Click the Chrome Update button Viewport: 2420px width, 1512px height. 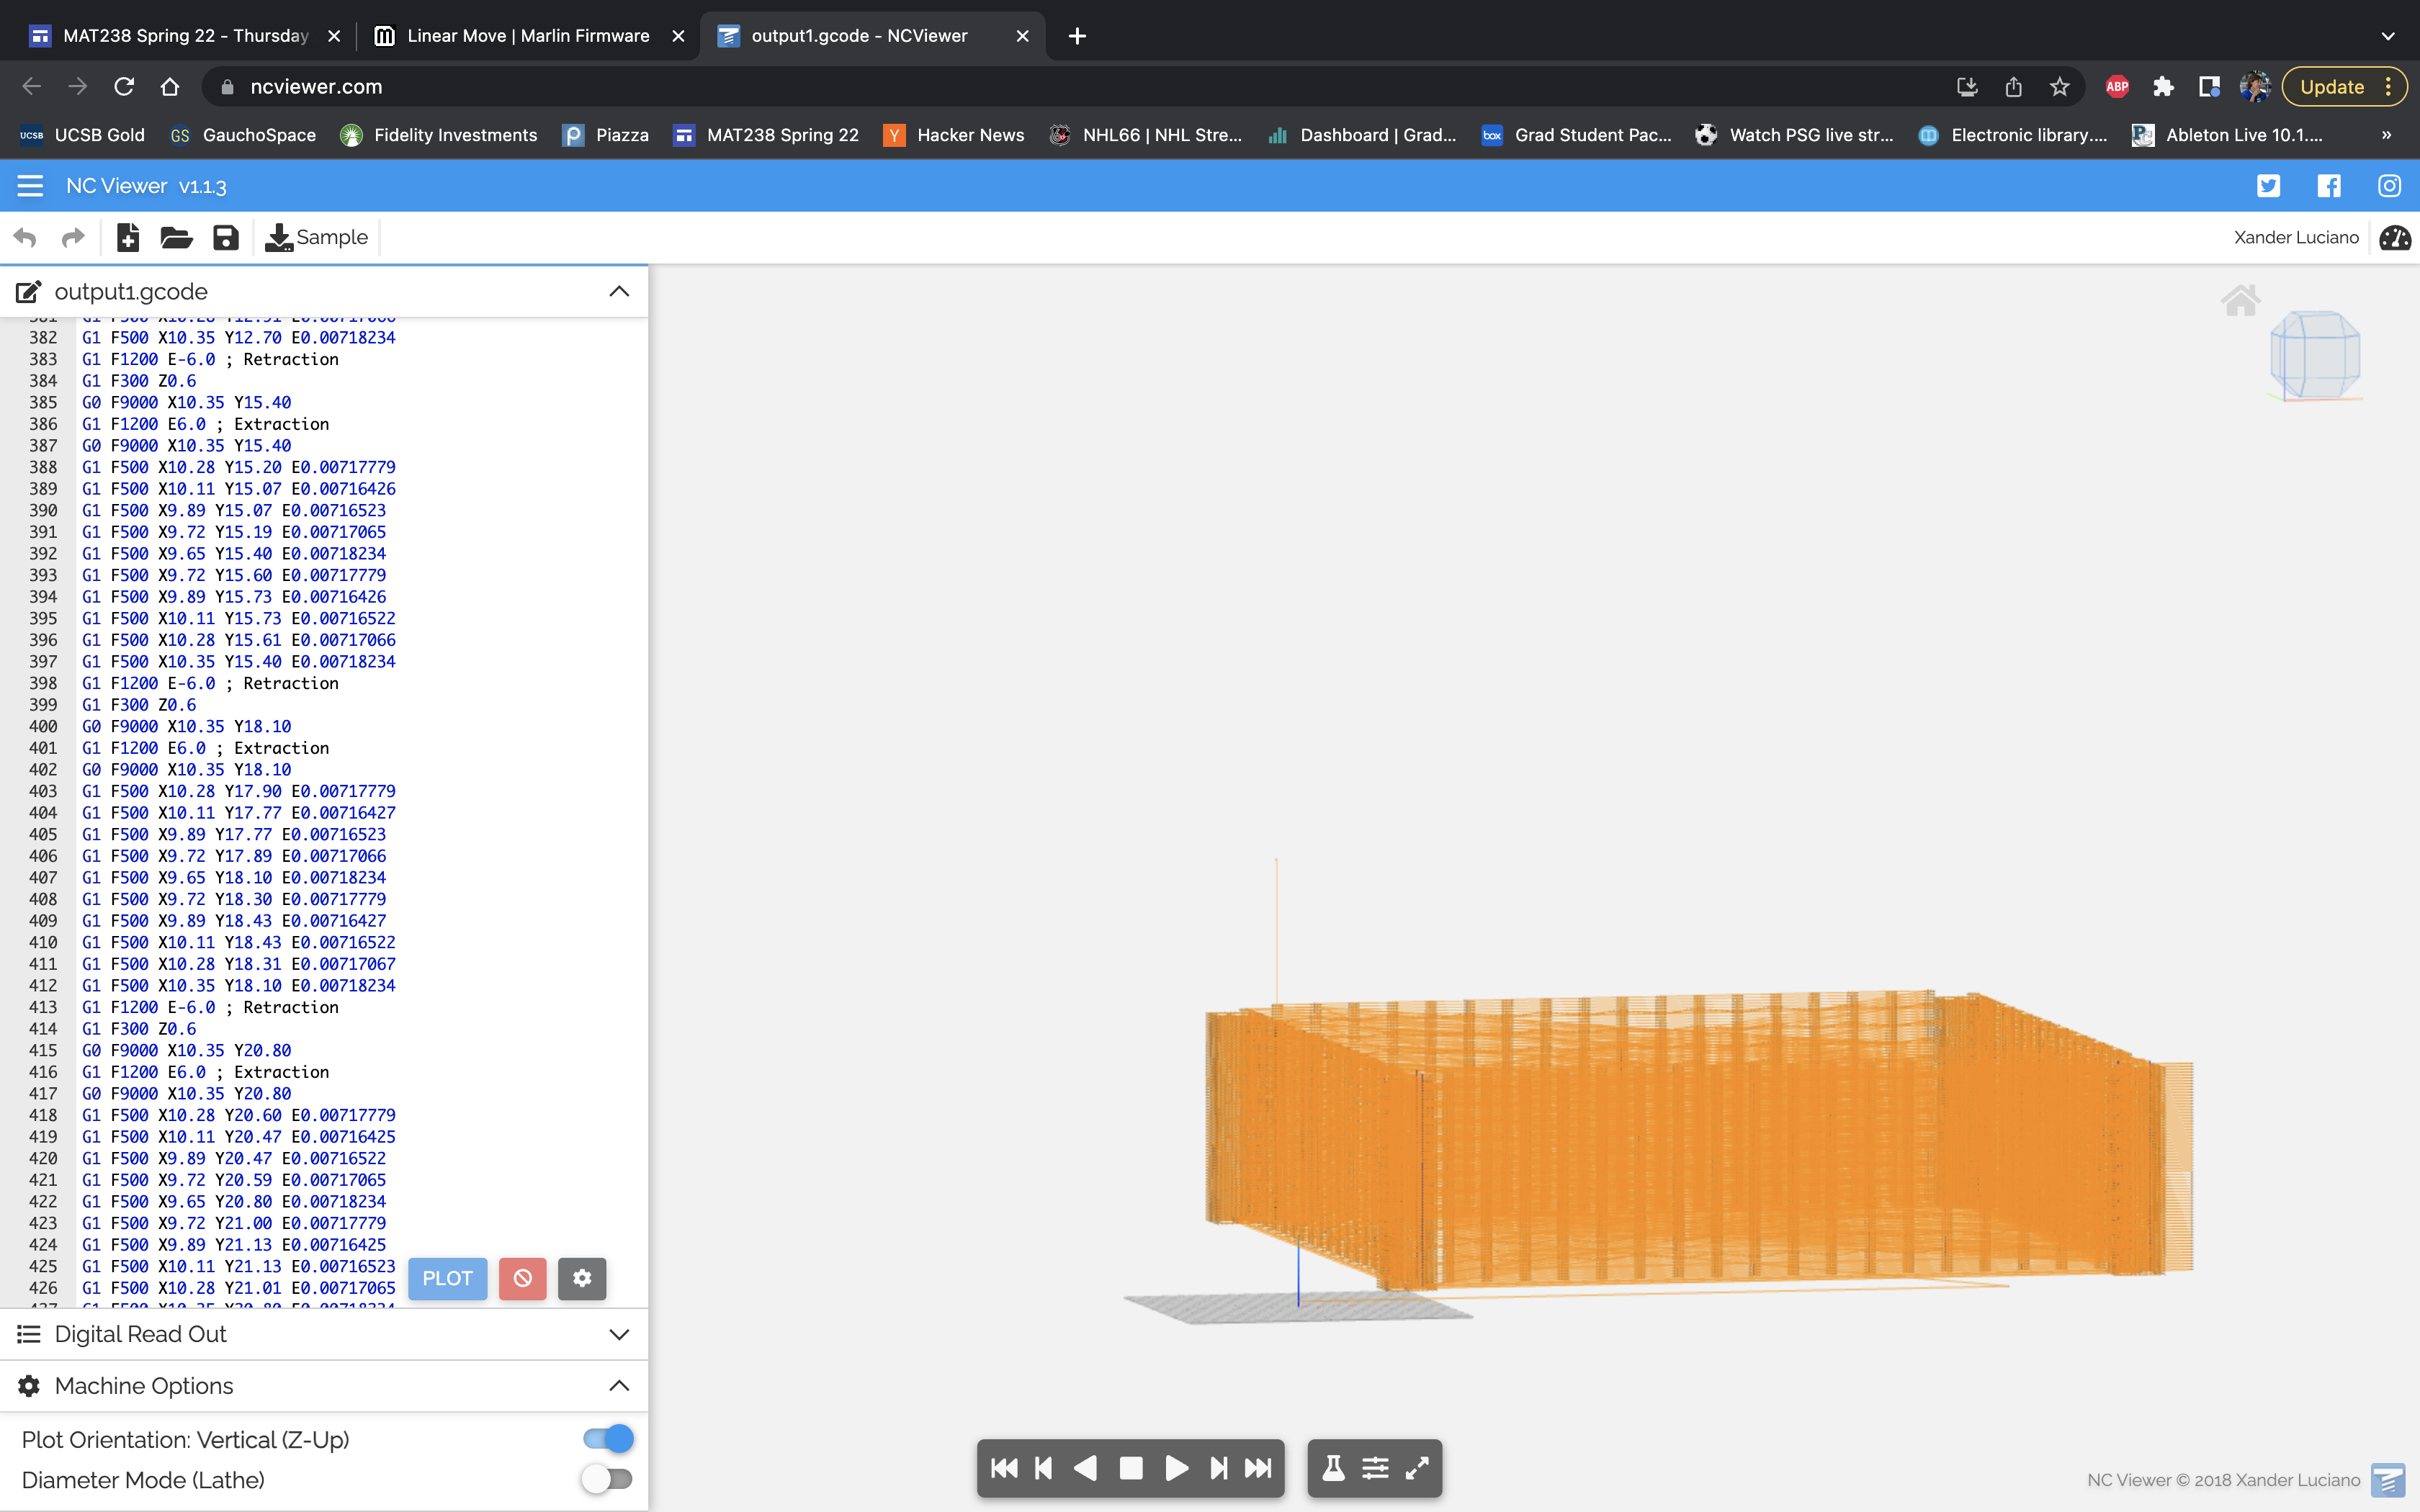click(x=2344, y=87)
